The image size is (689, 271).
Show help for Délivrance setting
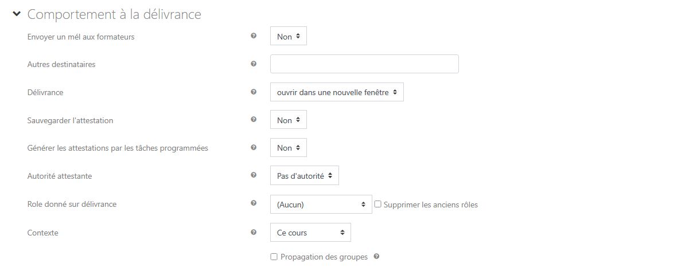[254, 92]
